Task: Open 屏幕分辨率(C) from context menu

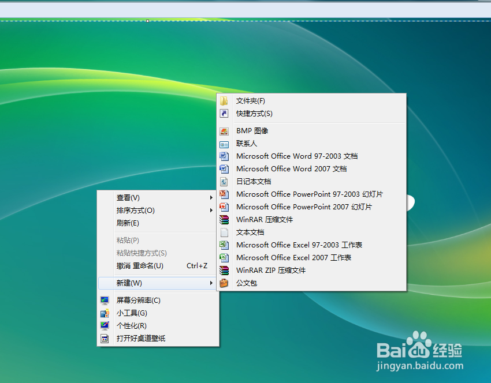Action: tap(158, 301)
